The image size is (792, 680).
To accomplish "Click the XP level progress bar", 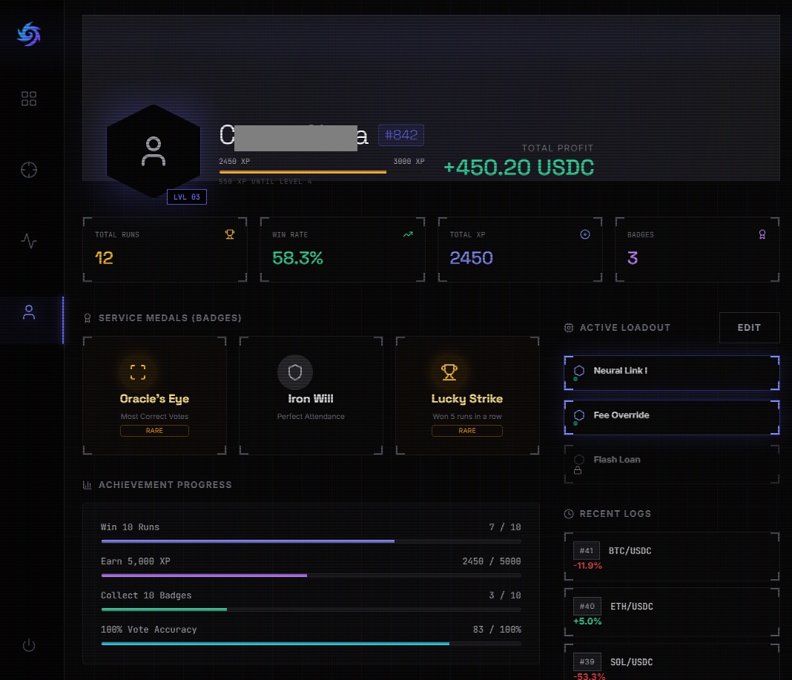I will pos(321,172).
